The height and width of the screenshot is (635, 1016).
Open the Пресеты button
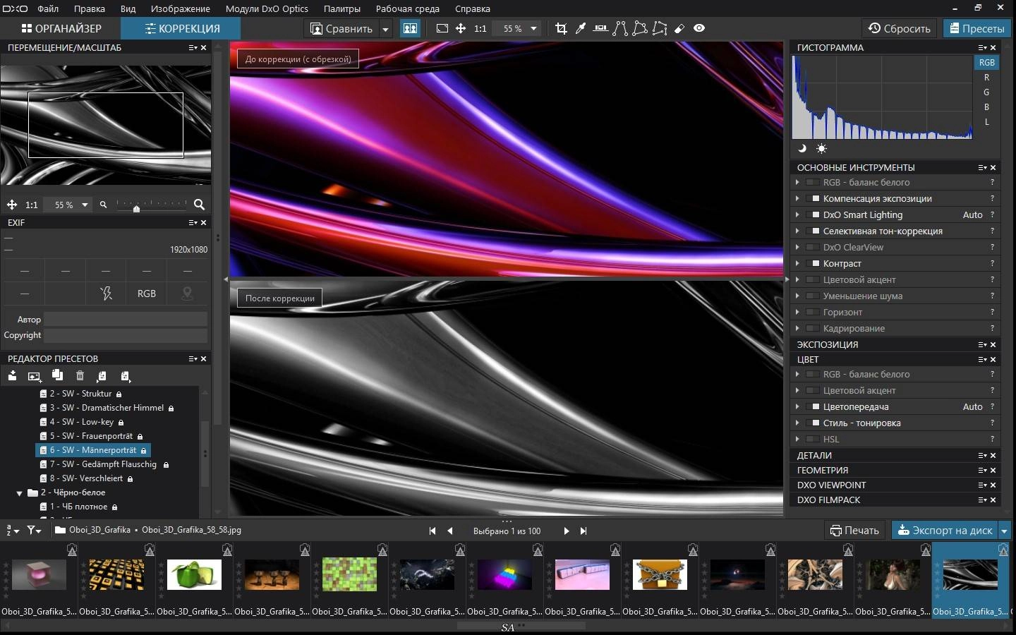coord(977,28)
